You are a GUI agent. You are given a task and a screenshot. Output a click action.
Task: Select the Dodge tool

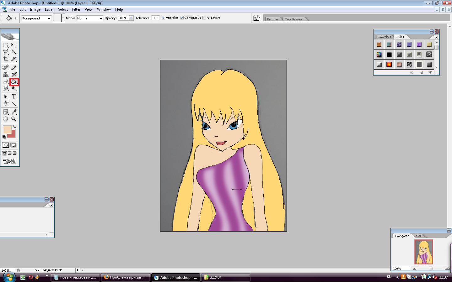tap(14, 88)
